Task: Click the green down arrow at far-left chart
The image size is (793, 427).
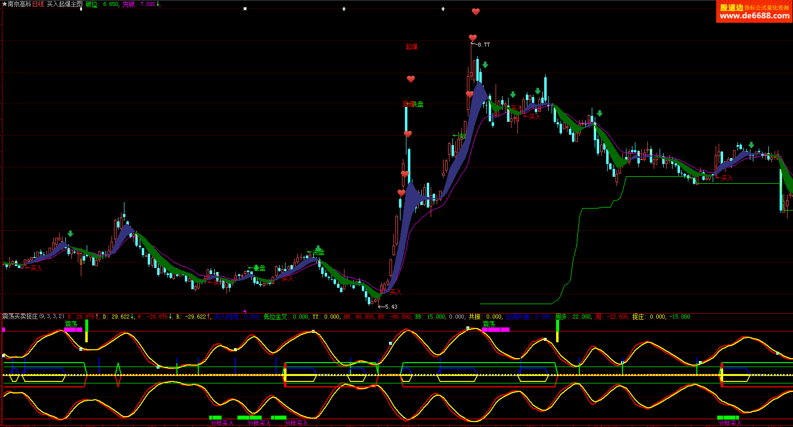Action: (x=70, y=234)
